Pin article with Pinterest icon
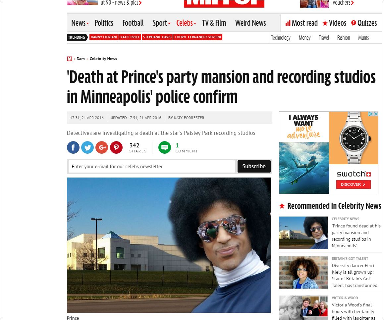Viewport: 384px width, 320px height. pos(116,147)
